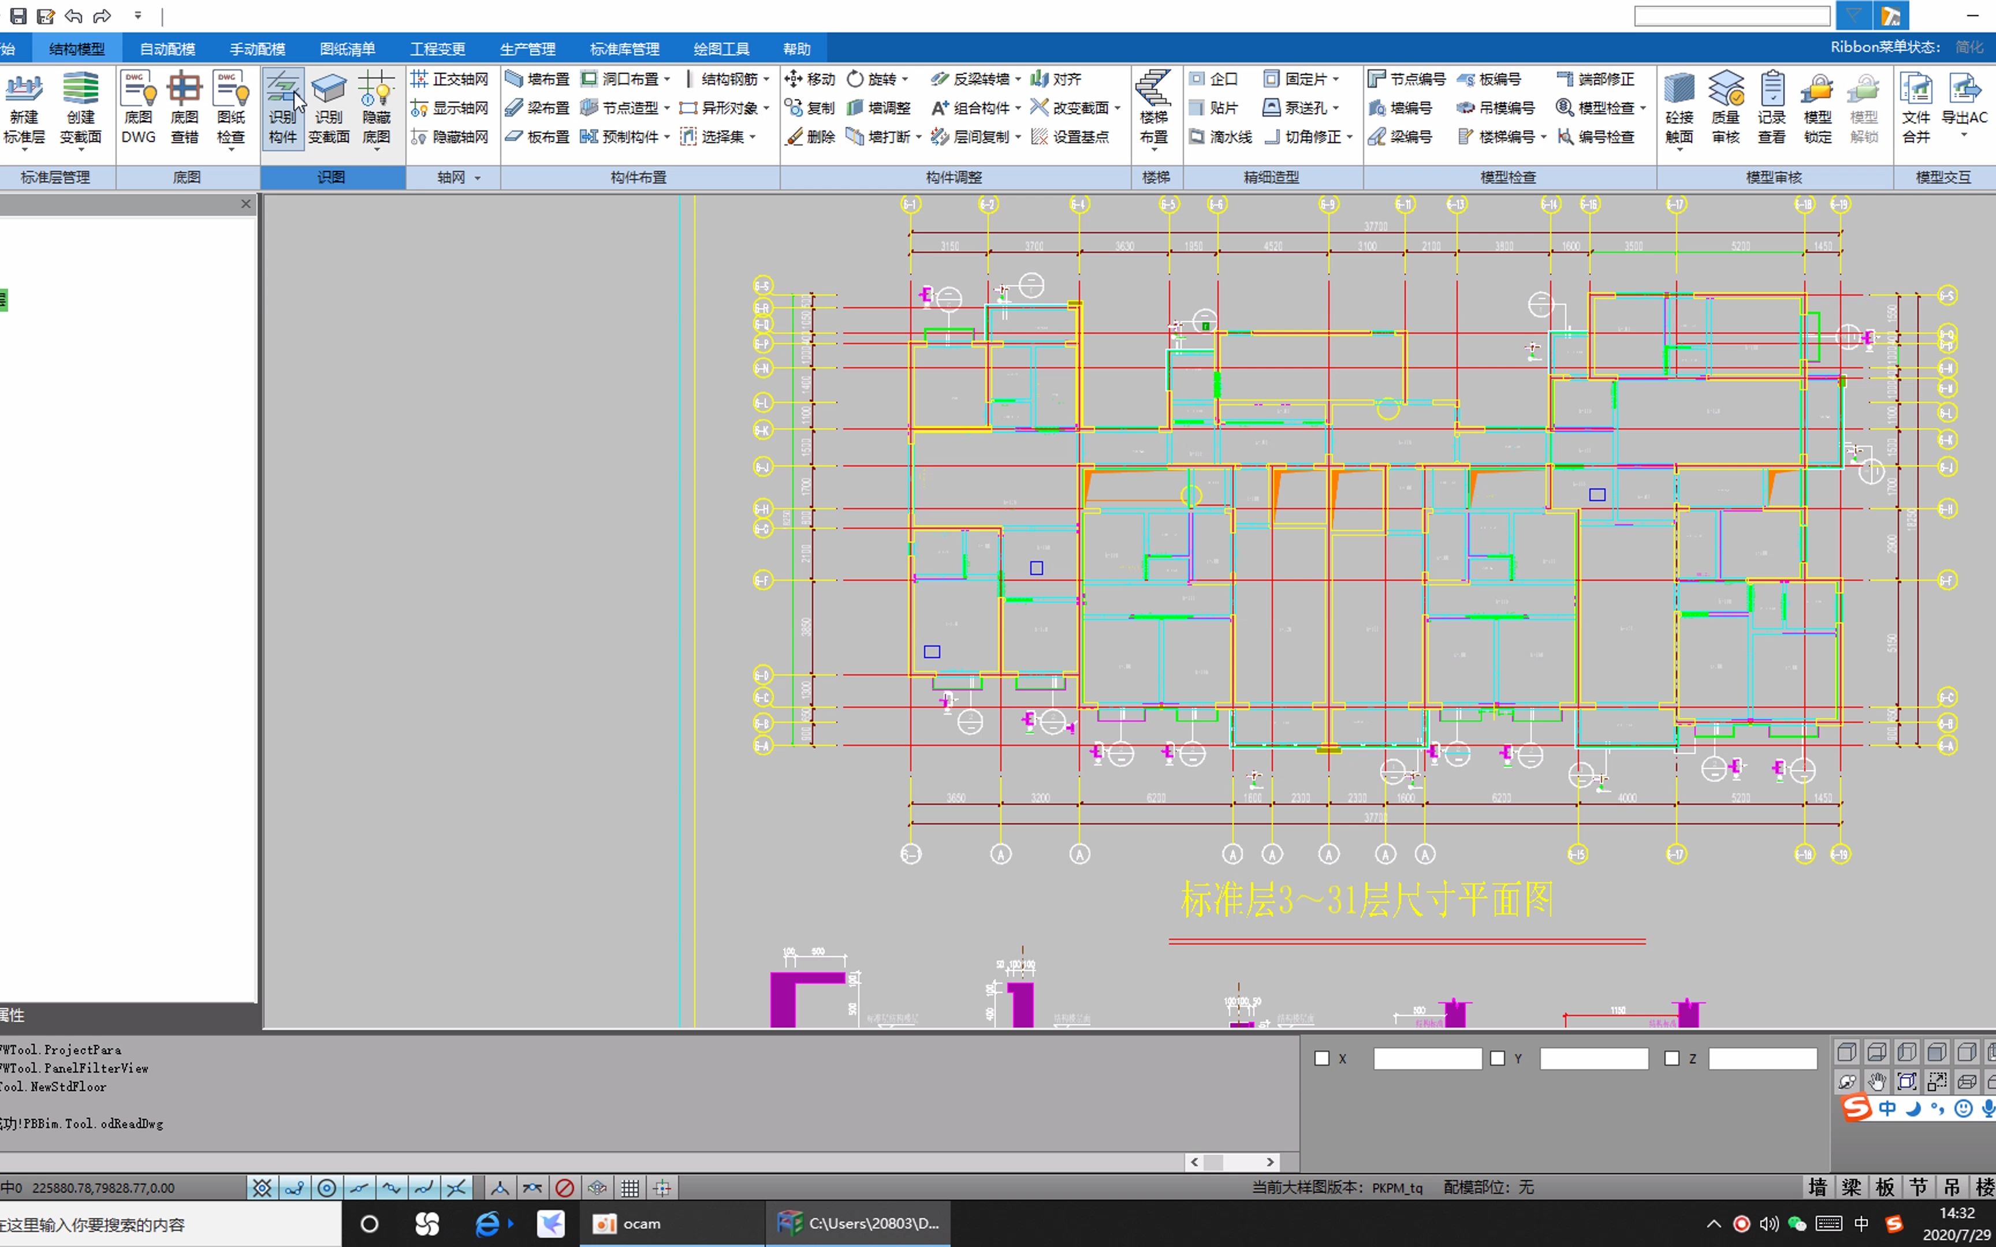Screen dimensions: 1996x1247
Task: Activate the 识别构件 tool
Action: pos(283,108)
